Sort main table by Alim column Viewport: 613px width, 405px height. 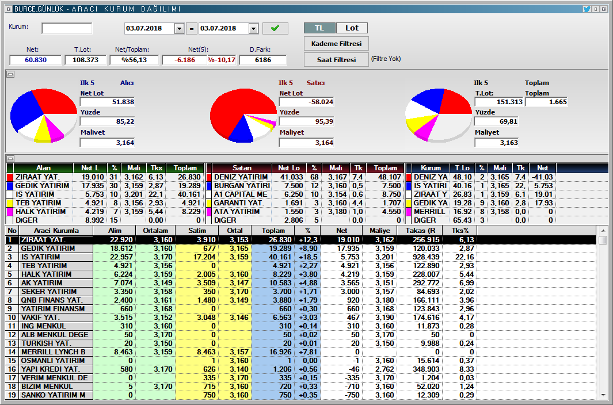click(115, 231)
